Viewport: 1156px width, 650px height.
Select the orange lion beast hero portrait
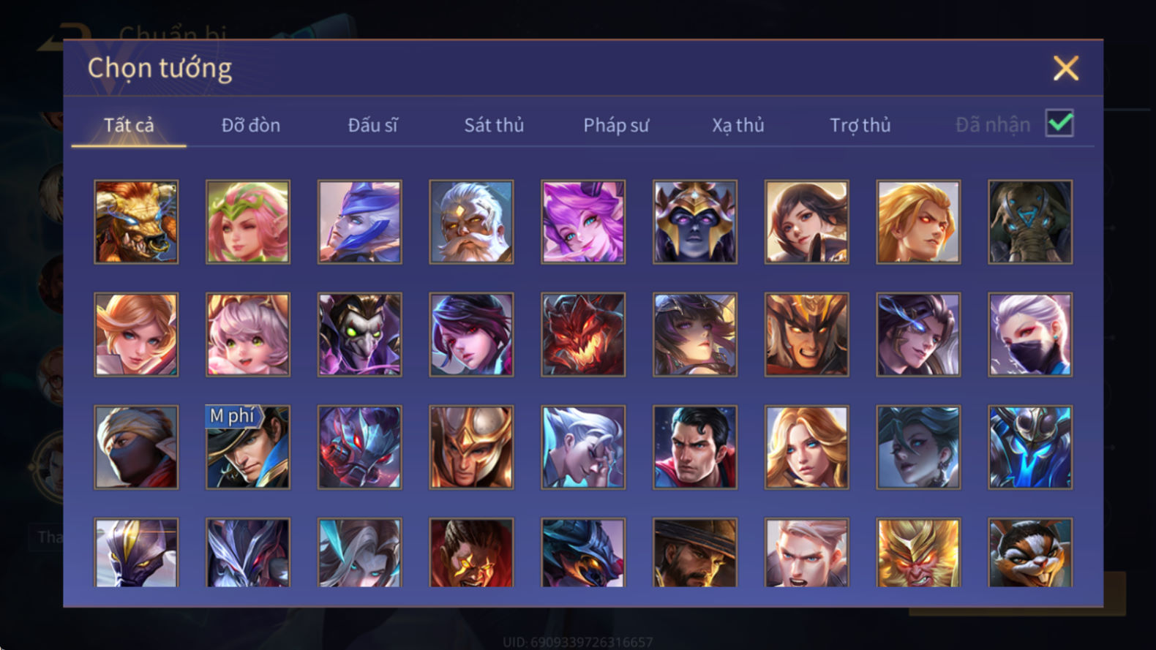coord(136,222)
